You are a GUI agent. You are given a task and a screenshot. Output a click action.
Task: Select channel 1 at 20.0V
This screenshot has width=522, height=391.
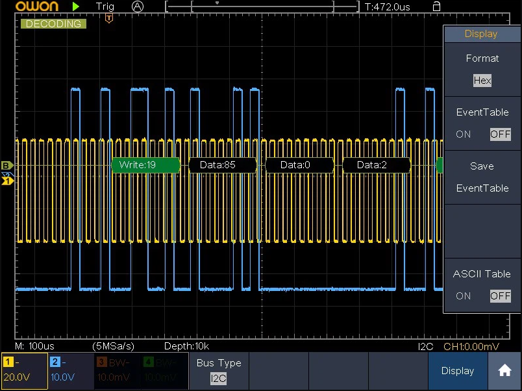click(x=23, y=370)
